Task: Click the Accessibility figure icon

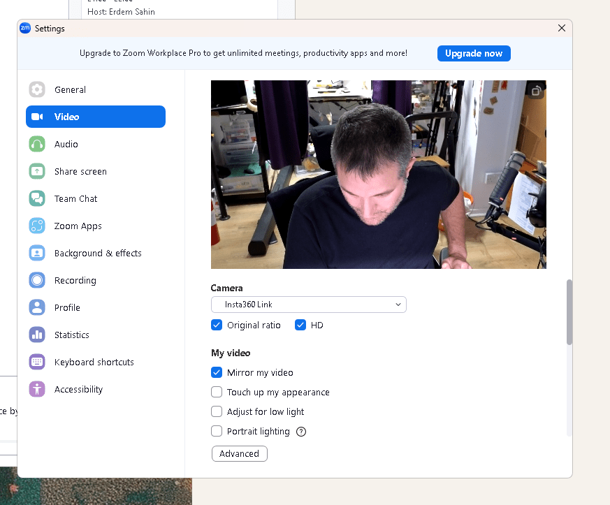Action: tap(37, 389)
